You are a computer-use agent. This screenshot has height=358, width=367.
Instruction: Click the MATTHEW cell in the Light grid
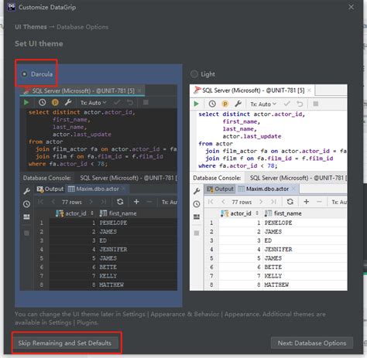305,285
